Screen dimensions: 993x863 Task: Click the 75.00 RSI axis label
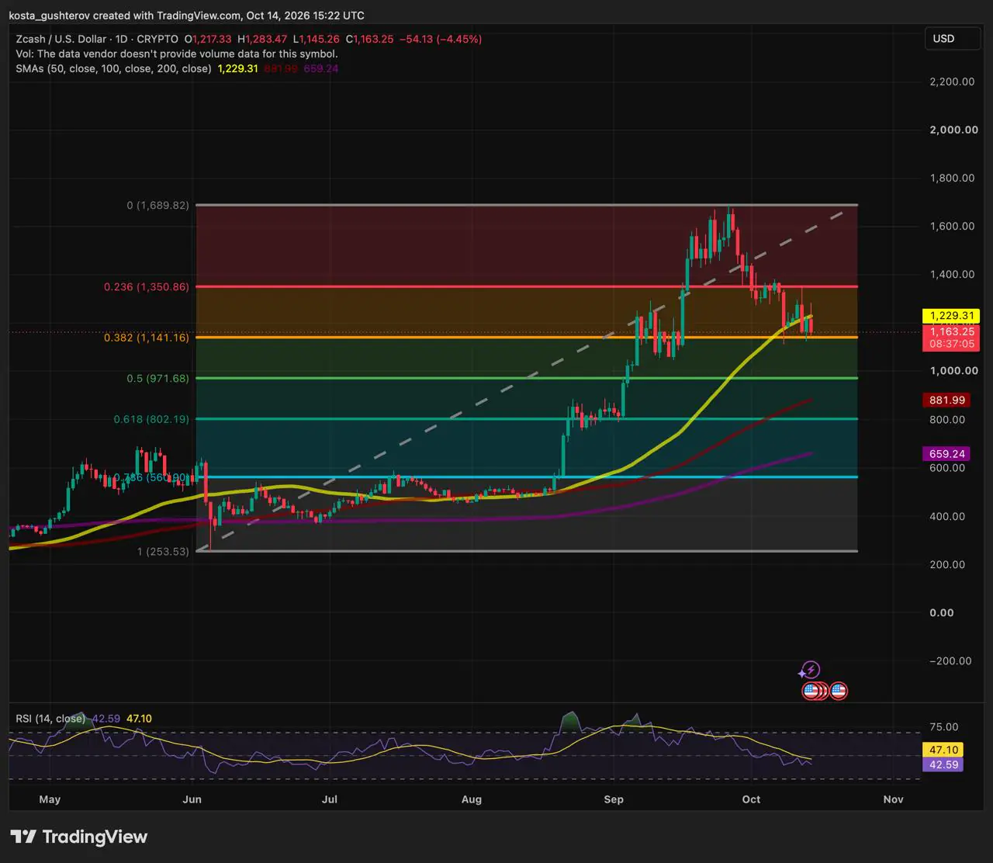pyautogui.click(x=944, y=727)
